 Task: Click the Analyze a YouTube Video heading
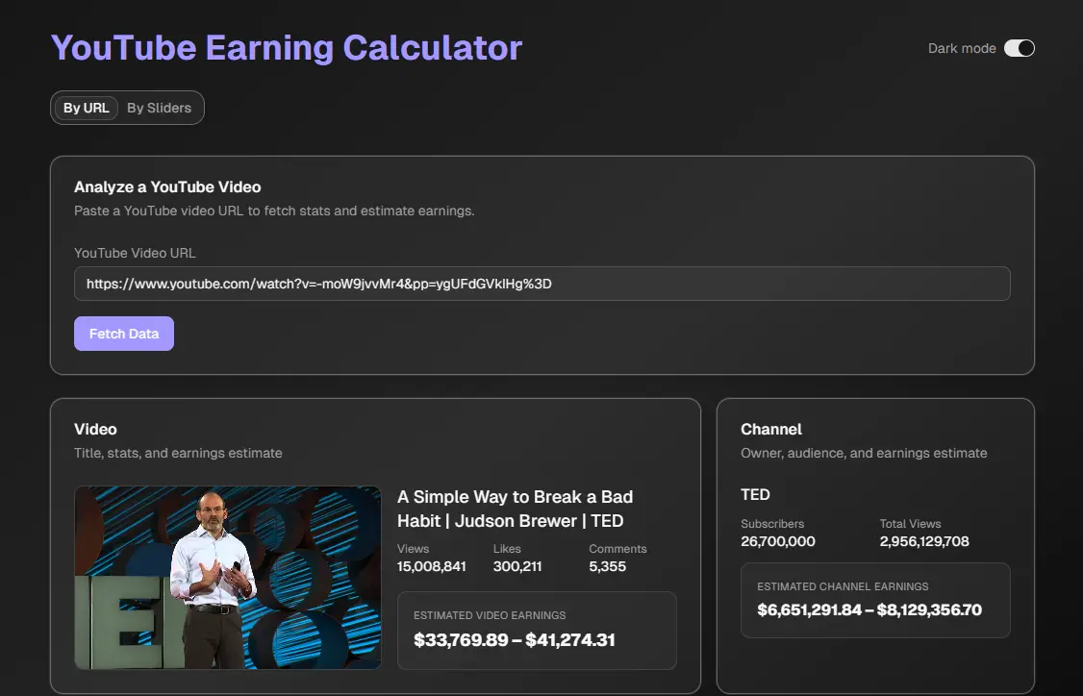pos(167,186)
